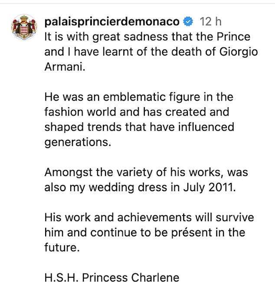
Task: Open the palaisprincierdemonaco username link
Action: point(112,22)
